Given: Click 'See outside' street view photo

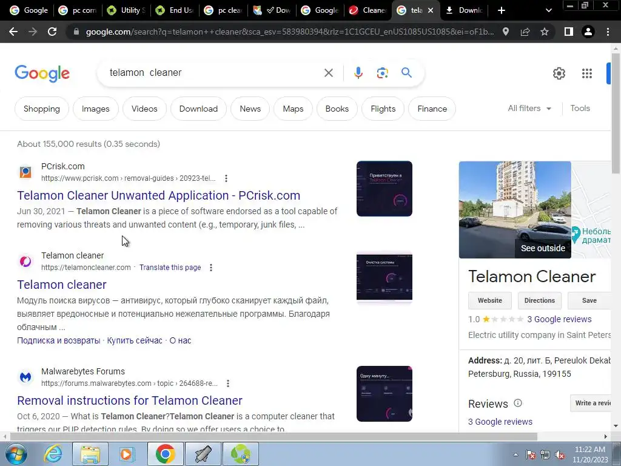Looking at the screenshot, I should (515, 209).
